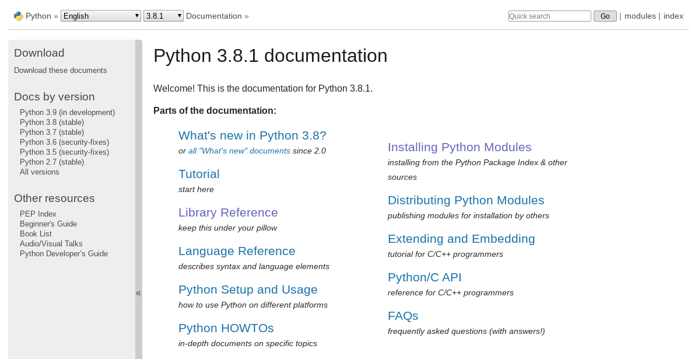The height and width of the screenshot is (359, 698).
Task: Expand the Documentation » breadcrumb menu
Action: point(217,16)
